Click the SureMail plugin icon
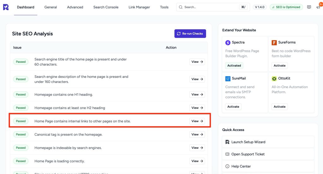The width and height of the screenshot is (323, 174). click(228, 78)
